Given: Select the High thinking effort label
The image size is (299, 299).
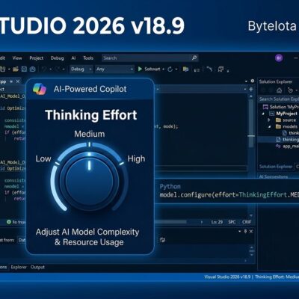Looking at the screenshot, I should tap(136, 158).
